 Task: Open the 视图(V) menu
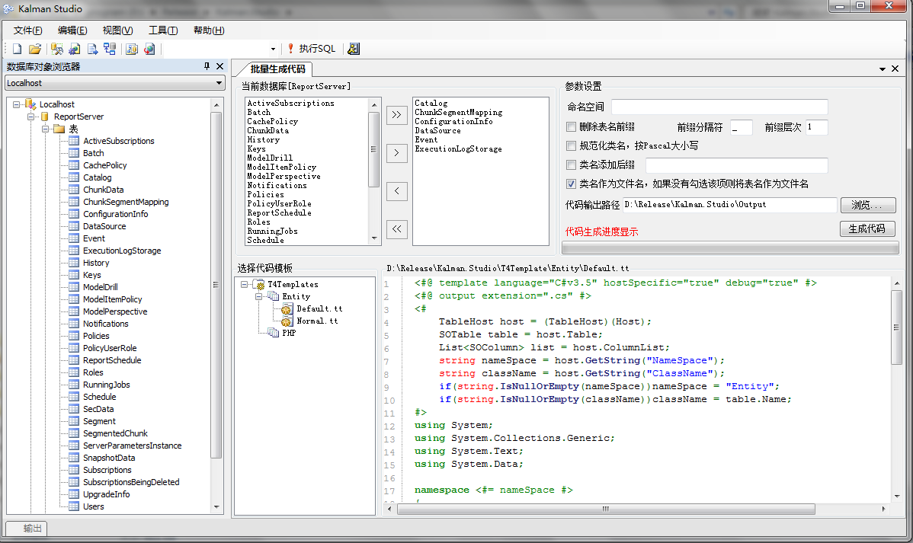point(117,30)
